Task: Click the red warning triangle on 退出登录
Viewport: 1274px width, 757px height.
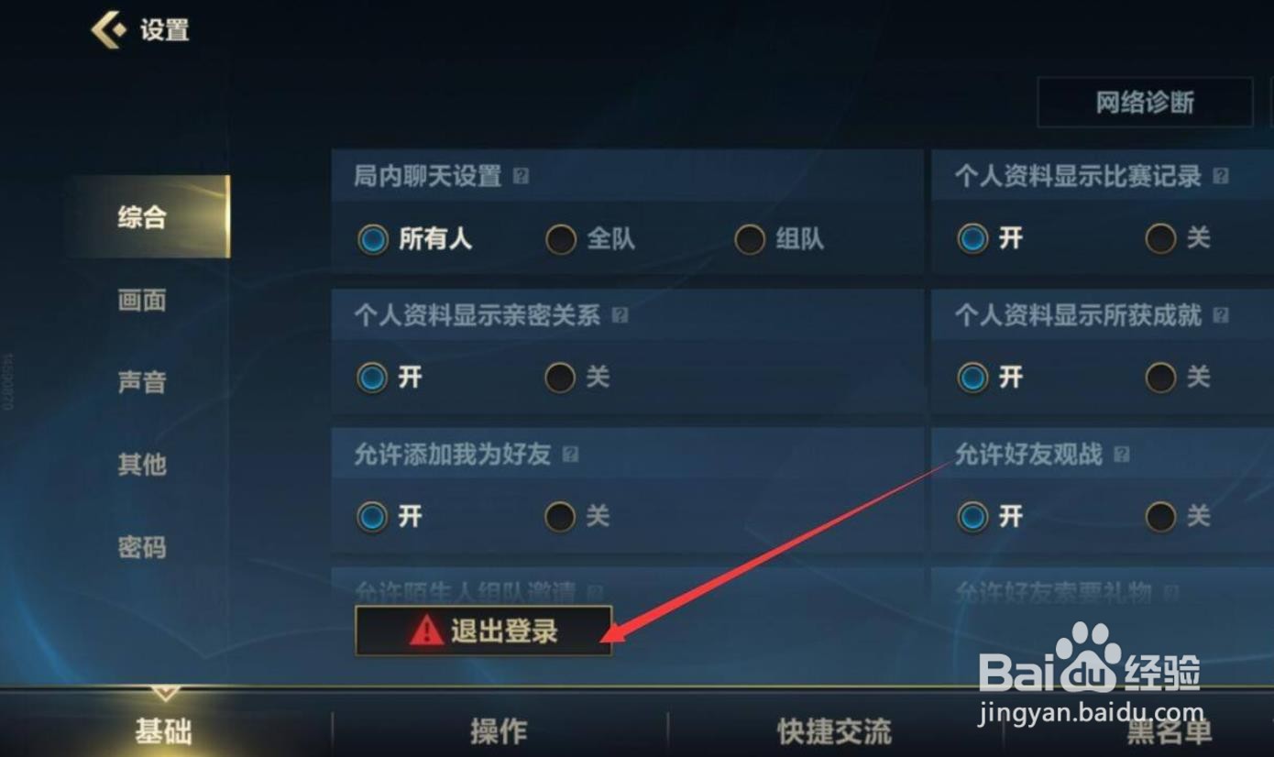Action: [426, 631]
